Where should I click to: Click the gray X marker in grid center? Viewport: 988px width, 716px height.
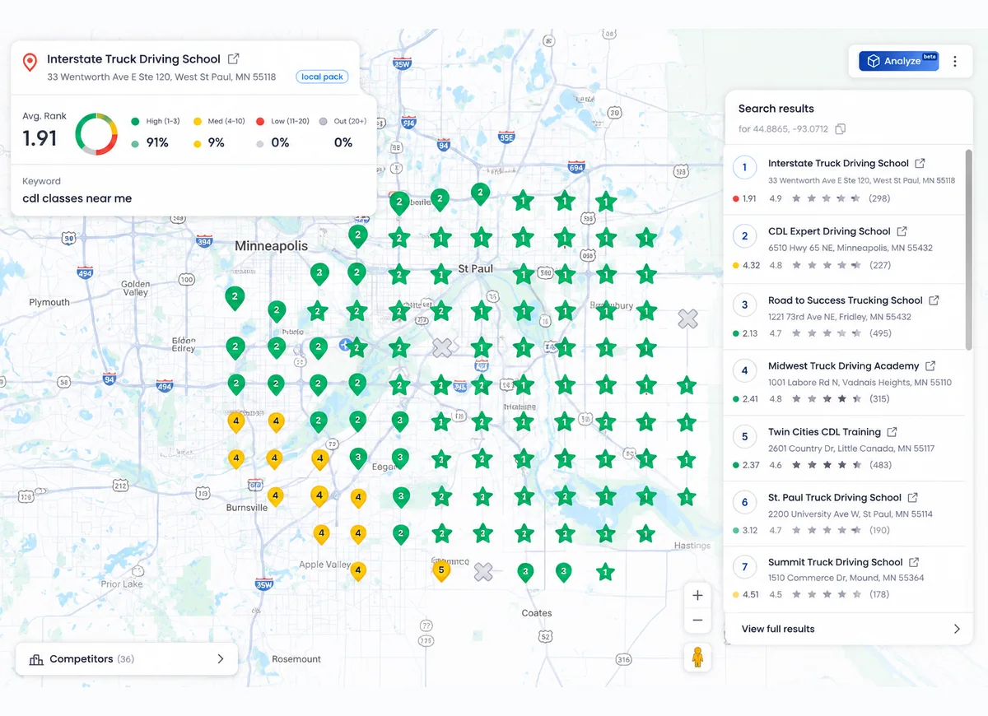pyautogui.click(x=443, y=347)
